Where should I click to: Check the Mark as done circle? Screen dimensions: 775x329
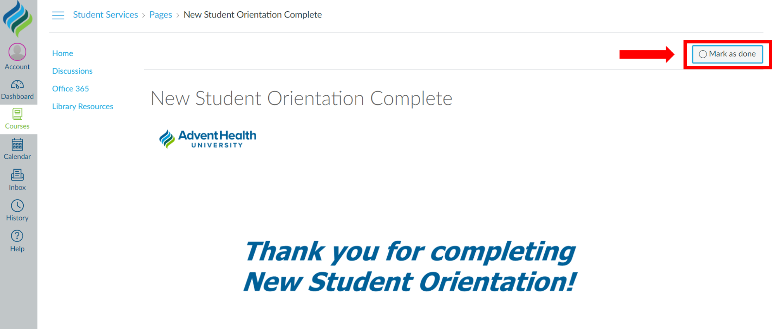pyautogui.click(x=703, y=54)
